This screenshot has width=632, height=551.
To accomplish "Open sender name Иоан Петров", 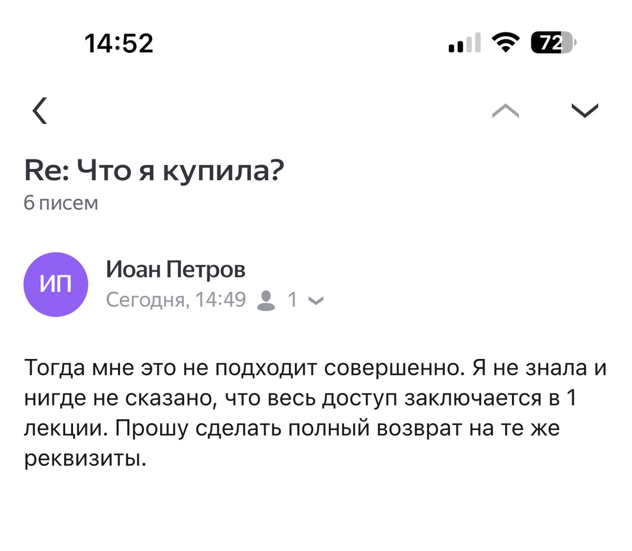I will (x=175, y=270).
